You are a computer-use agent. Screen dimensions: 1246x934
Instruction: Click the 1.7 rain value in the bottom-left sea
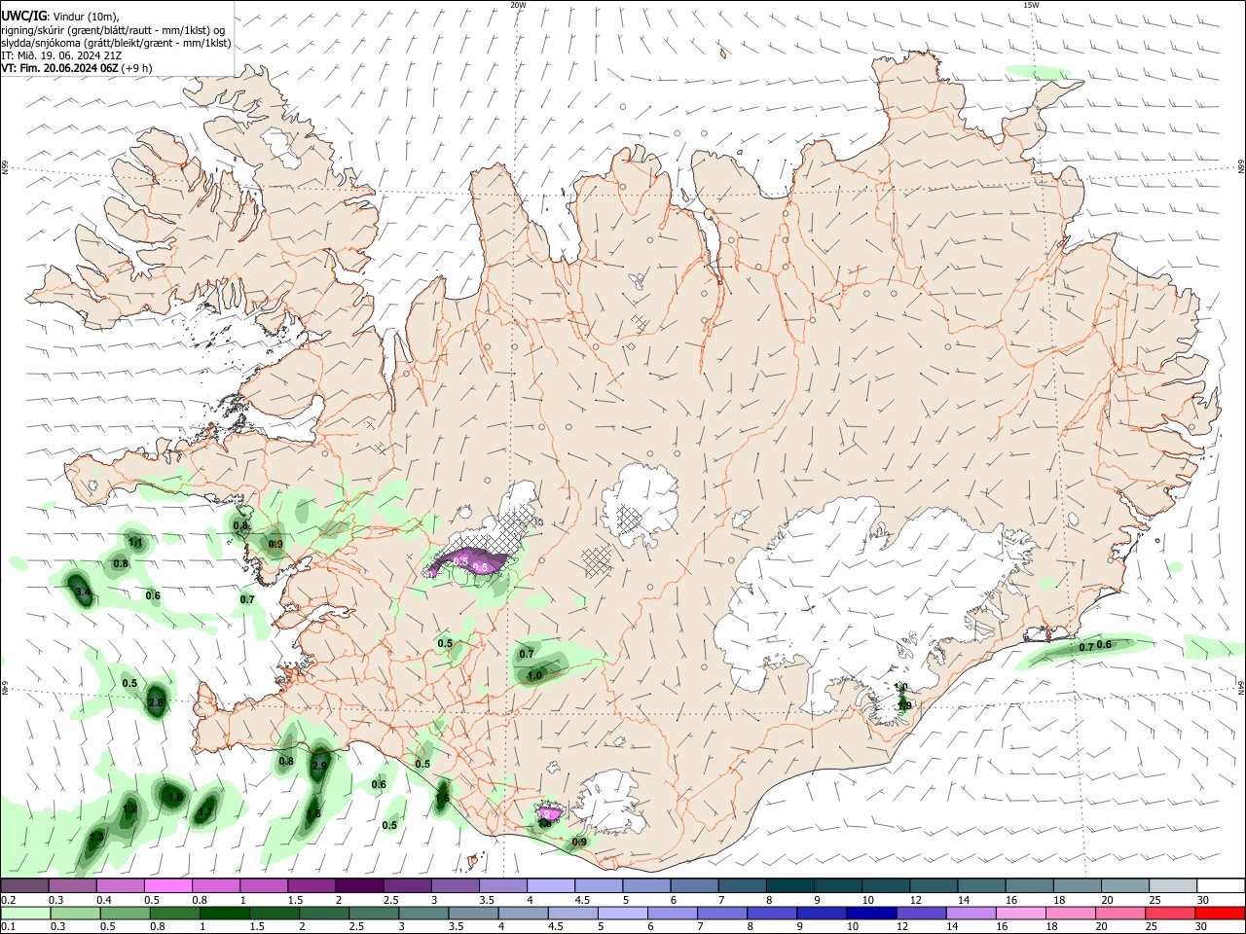[x=205, y=809]
